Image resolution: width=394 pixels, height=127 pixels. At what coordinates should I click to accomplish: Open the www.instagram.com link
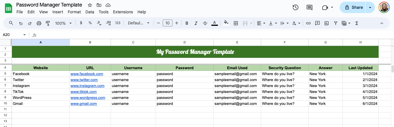[87, 86]
